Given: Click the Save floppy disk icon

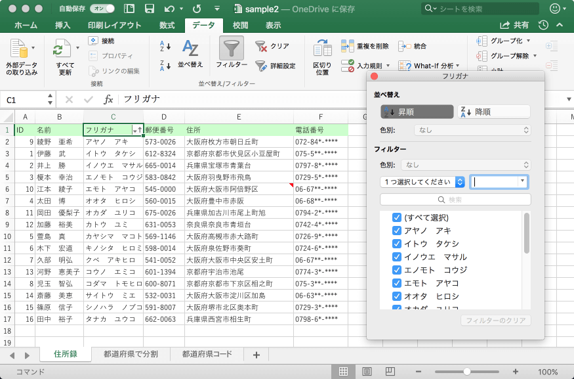Looking at the screenshot, I should (x=150, y=9).
